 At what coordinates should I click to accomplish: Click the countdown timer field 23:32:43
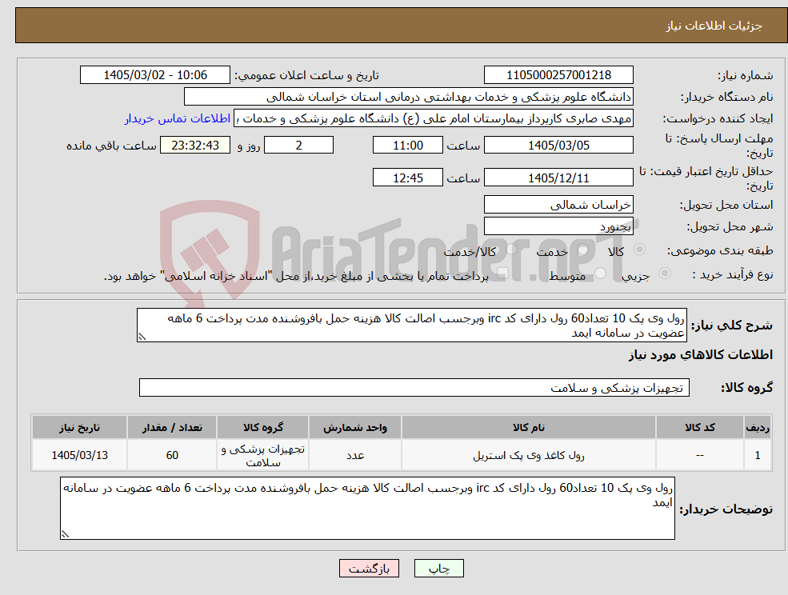(195, 146)
